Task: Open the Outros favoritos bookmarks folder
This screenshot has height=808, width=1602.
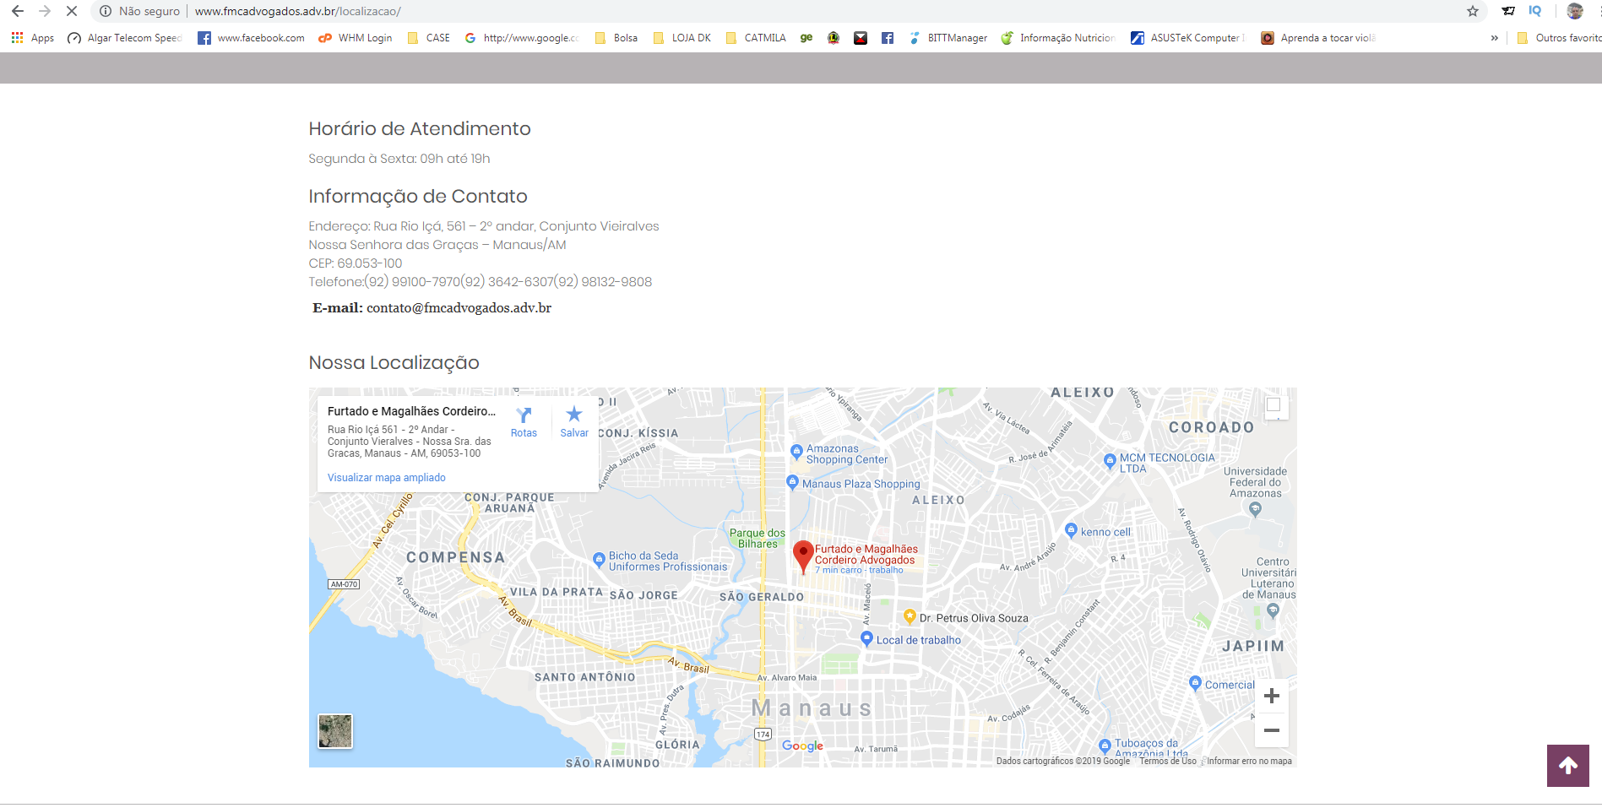Action: click(1559, 38)
